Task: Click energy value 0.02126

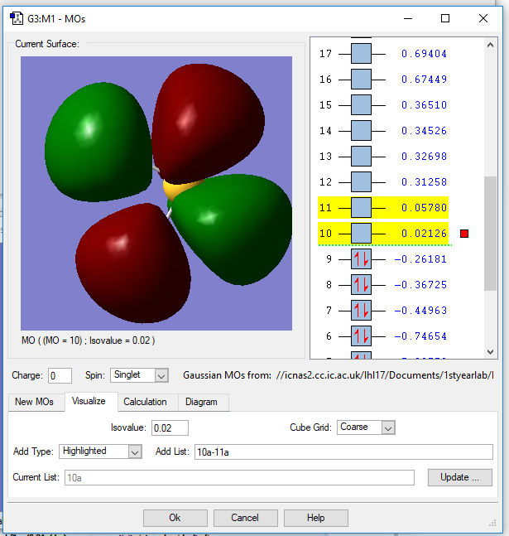Action: point(424,234)
